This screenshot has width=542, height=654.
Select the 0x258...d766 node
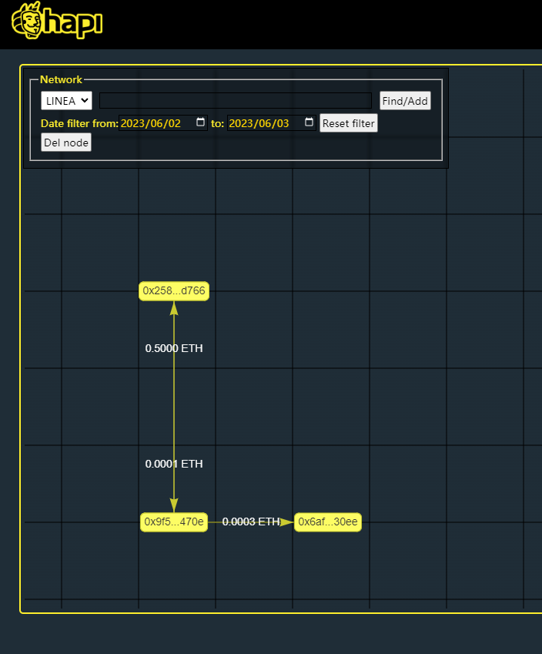pos(174,291)
